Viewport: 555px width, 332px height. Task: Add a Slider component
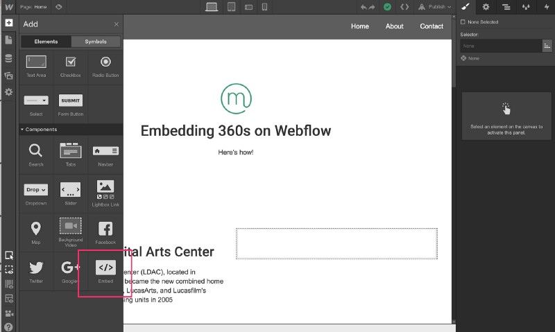pos(71,194)
